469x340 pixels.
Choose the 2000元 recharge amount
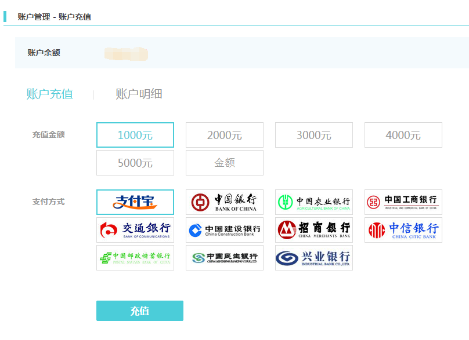point(225,135)
